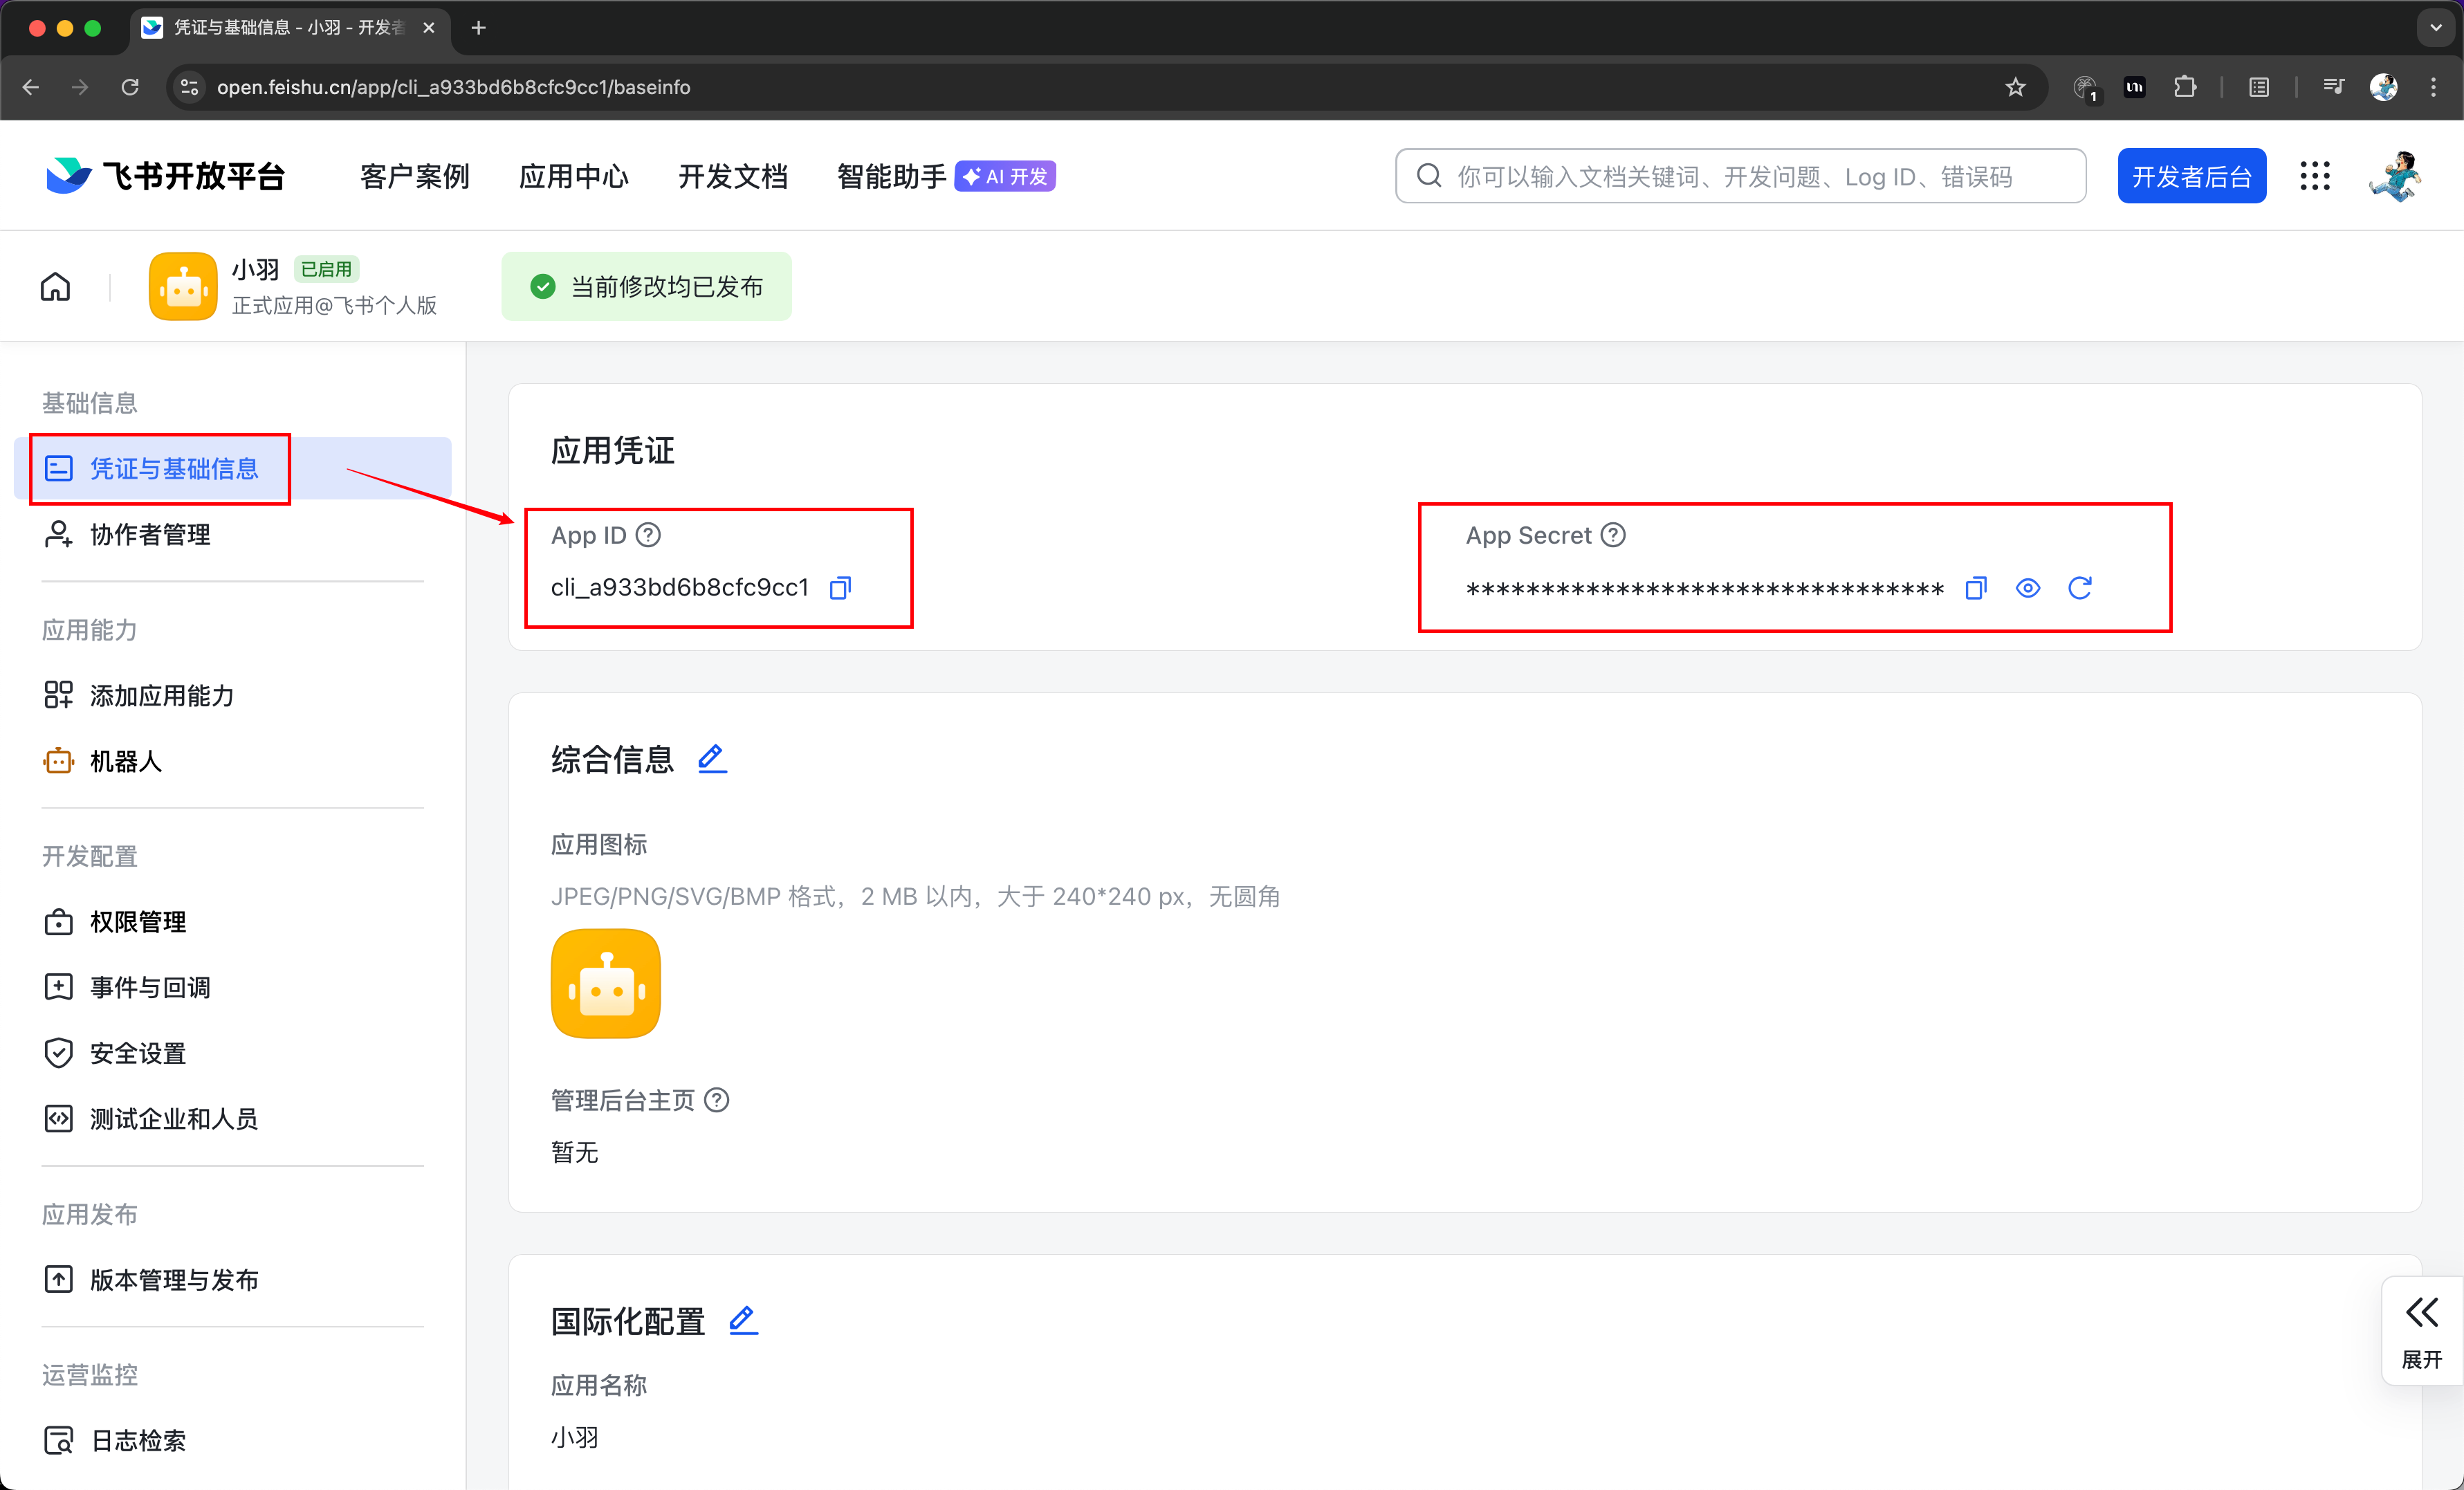Open 机器人 in the sidebar
This screenshot has height=1490, width=2464.
point(125,761)
